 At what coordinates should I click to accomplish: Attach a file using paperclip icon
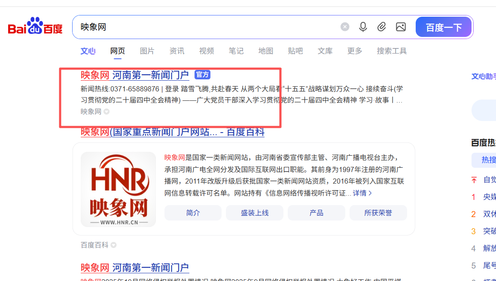click(x=381, y=27)
